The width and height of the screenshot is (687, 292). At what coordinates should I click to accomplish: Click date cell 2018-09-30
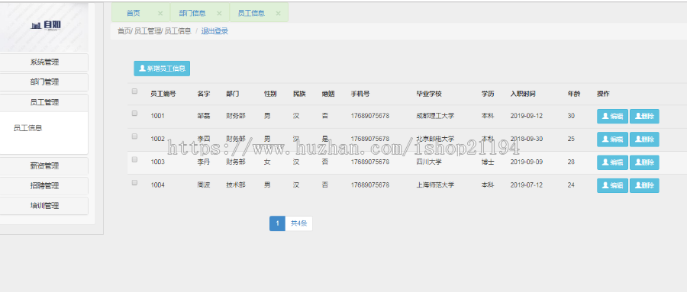(x=527, y=139)
